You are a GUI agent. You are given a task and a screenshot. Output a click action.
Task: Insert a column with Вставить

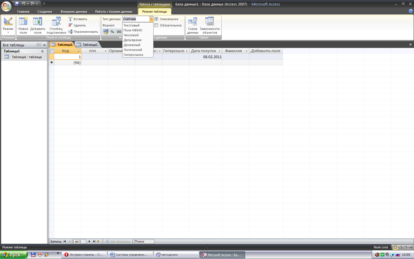pyautogui.click(x=78, y=19)
